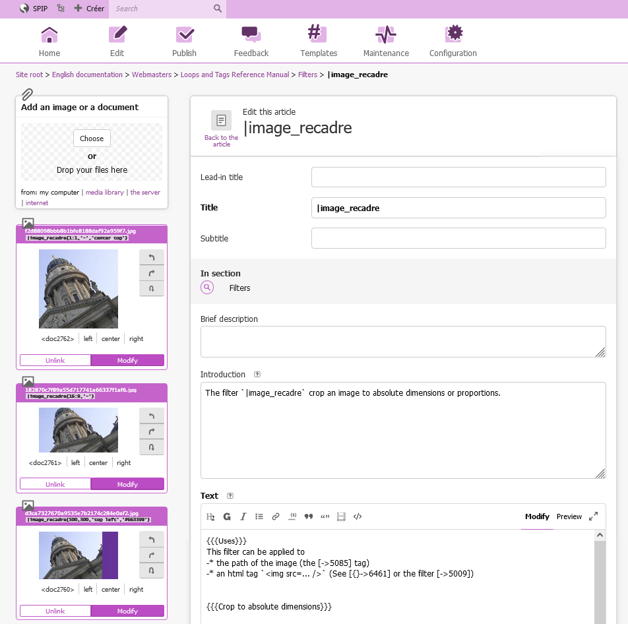
Task: Insert a bulleted list in text editor
Action: point(259,516)
